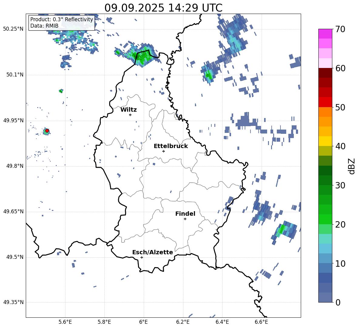Viewport: 359px width, 328px height.
Task: Click the red radar location marker
Action: [47, 131]
